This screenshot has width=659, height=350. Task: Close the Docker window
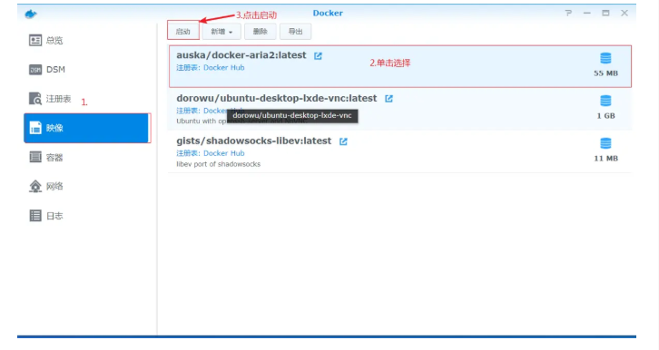coord(625,13)
